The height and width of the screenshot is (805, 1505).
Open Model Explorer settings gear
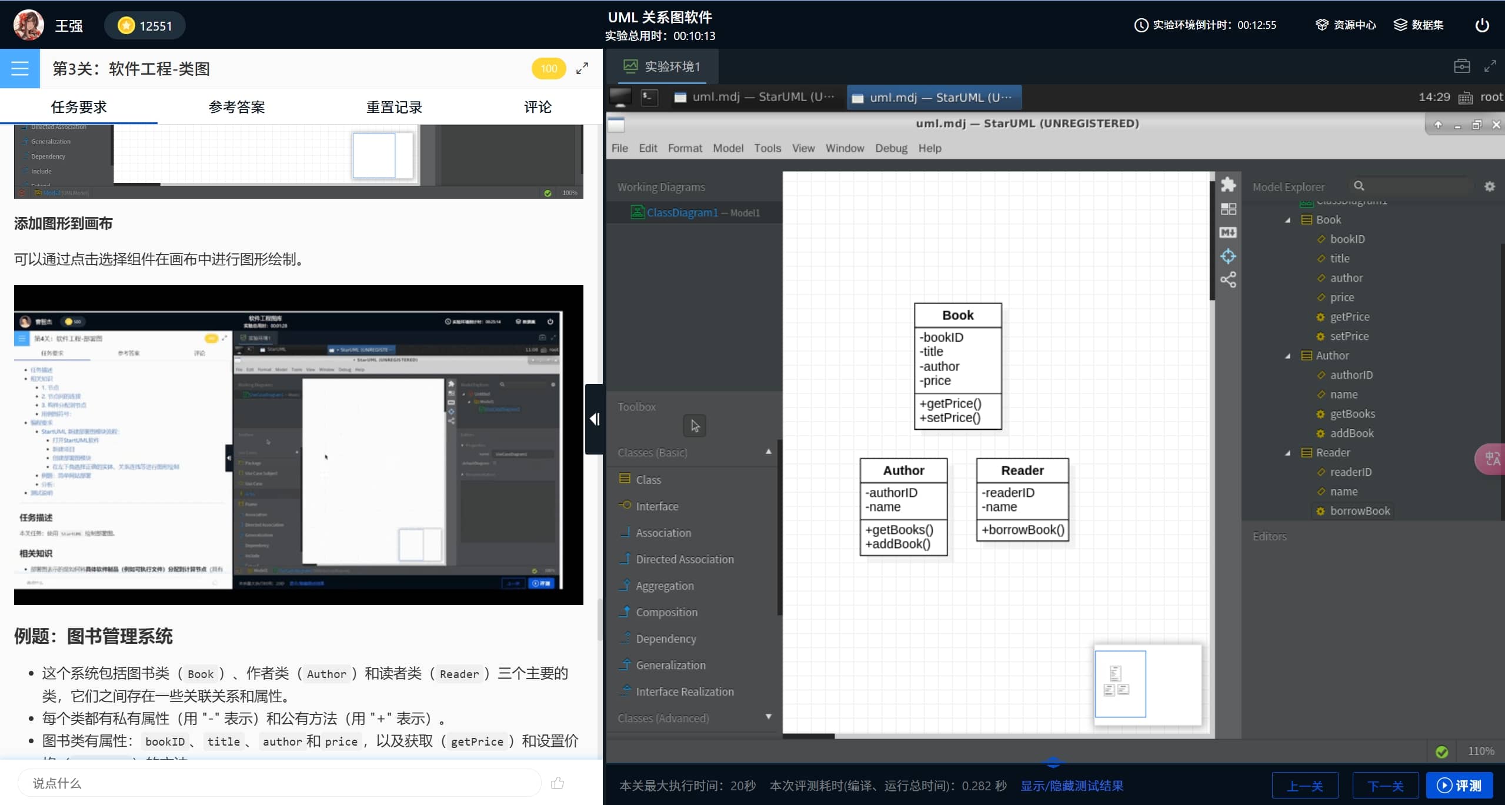tap(1489, 186)
